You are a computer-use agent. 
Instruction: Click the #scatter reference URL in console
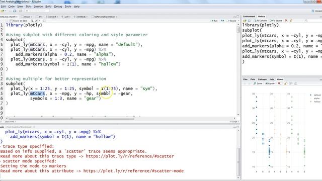click(x=130, y=156)
